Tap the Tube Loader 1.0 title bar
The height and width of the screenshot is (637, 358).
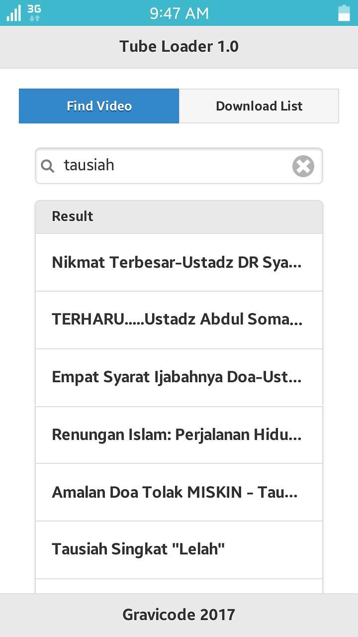point(179,47)
